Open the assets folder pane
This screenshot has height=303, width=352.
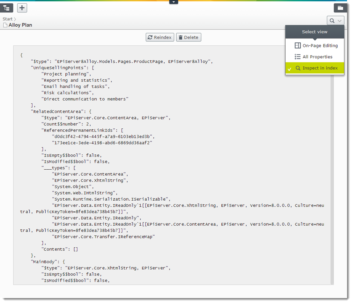340,8
